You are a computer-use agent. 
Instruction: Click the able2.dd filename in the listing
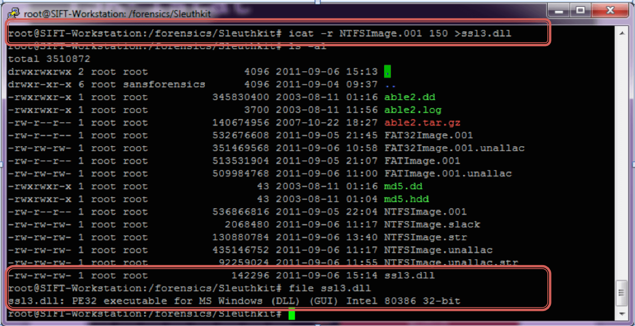409,97
